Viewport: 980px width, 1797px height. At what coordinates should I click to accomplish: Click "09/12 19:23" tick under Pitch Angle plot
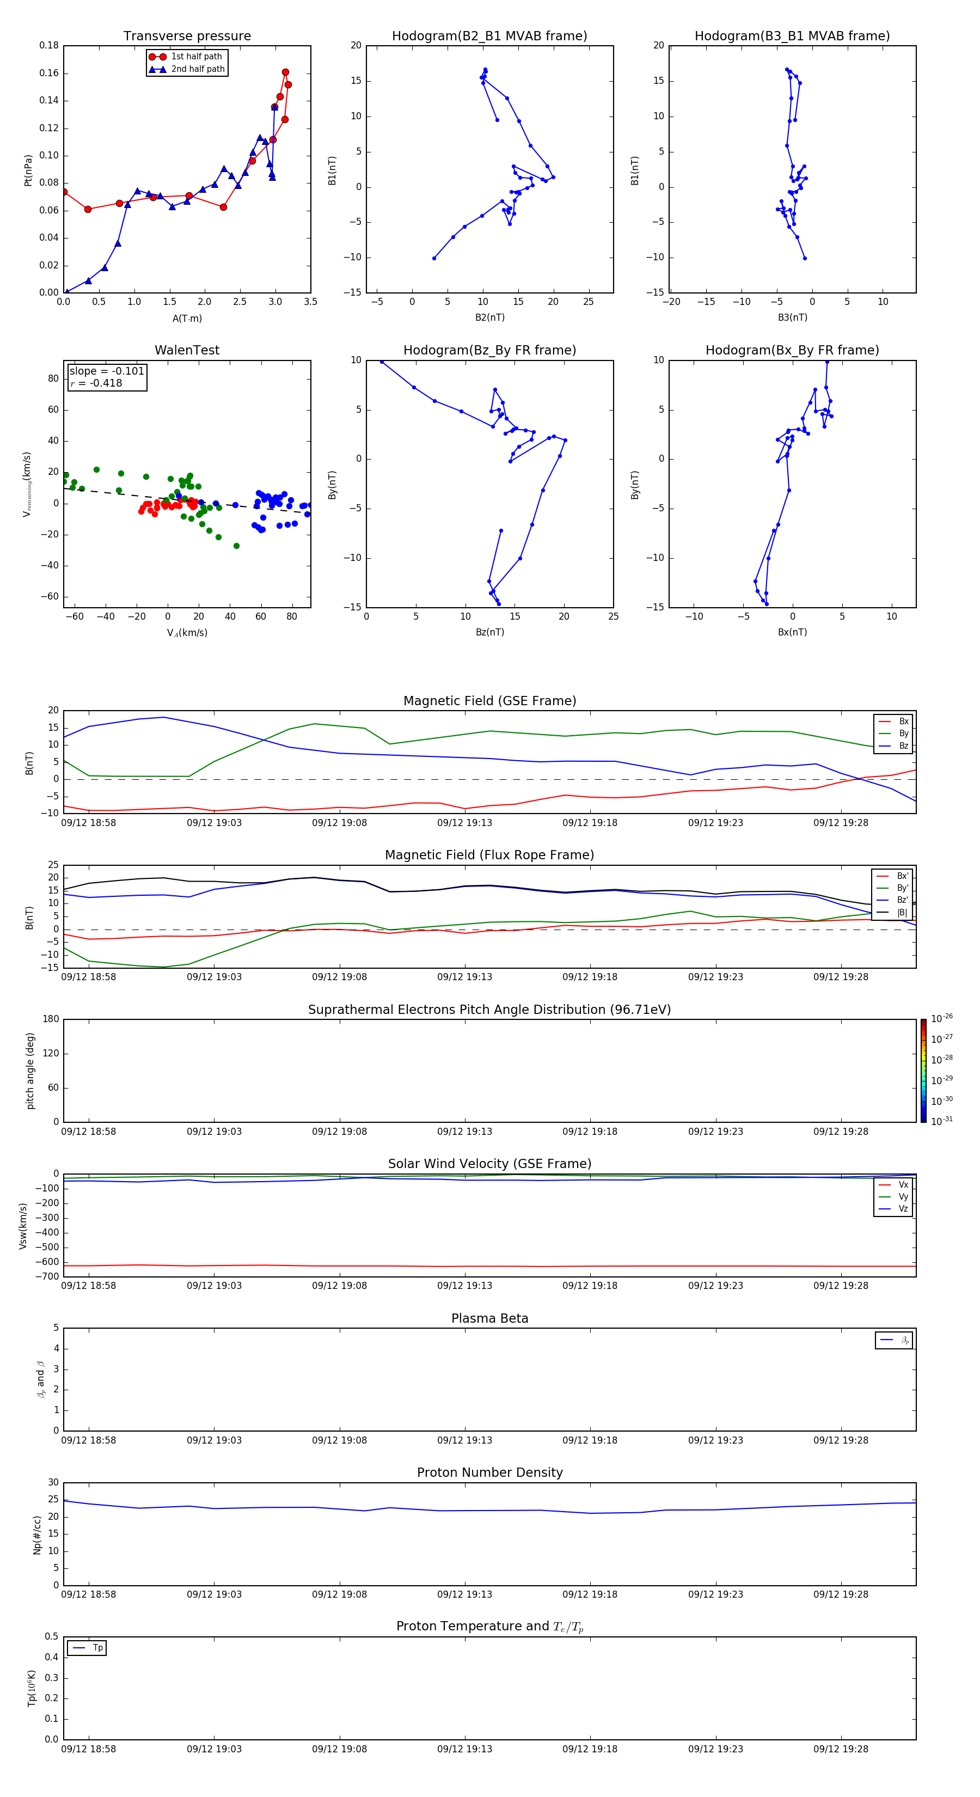pos(715,1132)
